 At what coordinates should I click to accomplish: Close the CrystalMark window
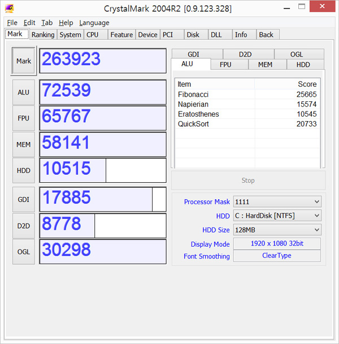click(x=322, y=6)
